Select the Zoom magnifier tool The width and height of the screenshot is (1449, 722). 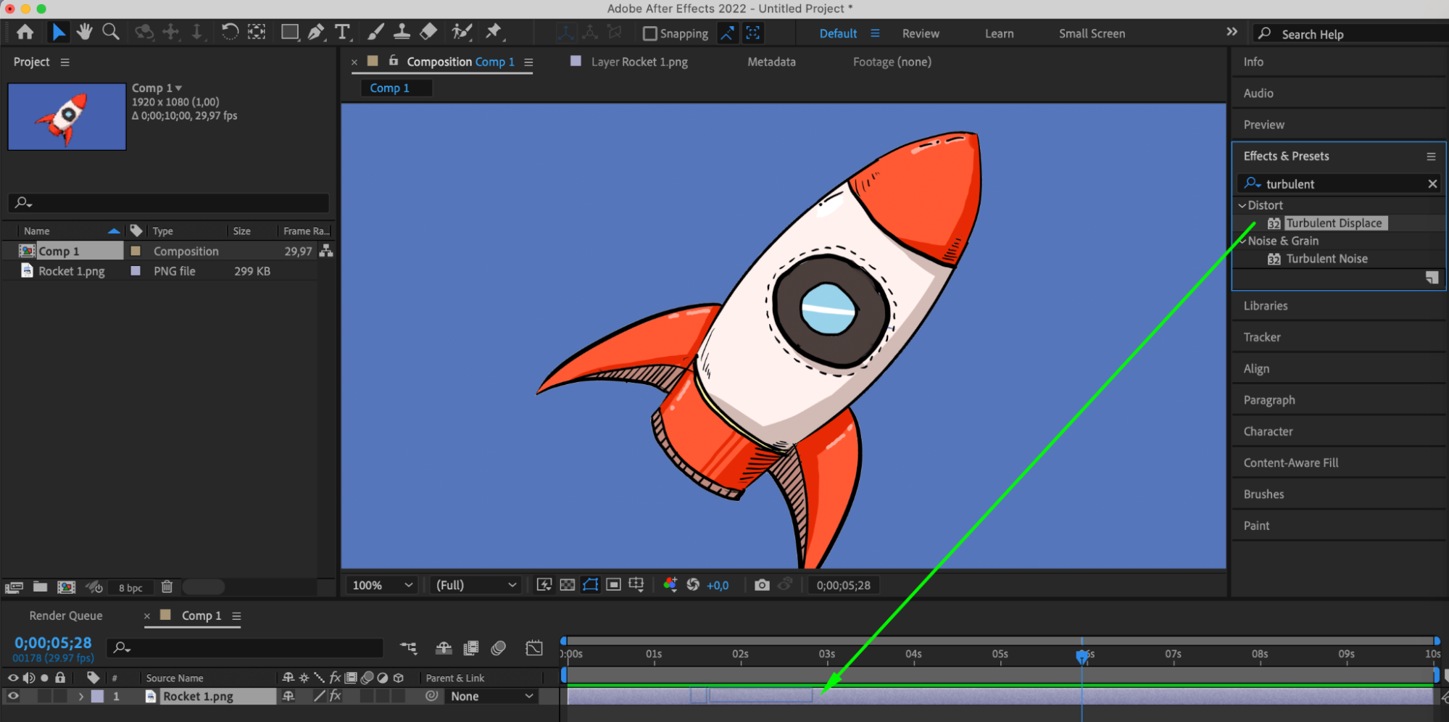[x=111, y=32]
